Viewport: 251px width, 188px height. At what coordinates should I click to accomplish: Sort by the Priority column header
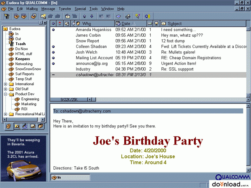tap(60, 24)
